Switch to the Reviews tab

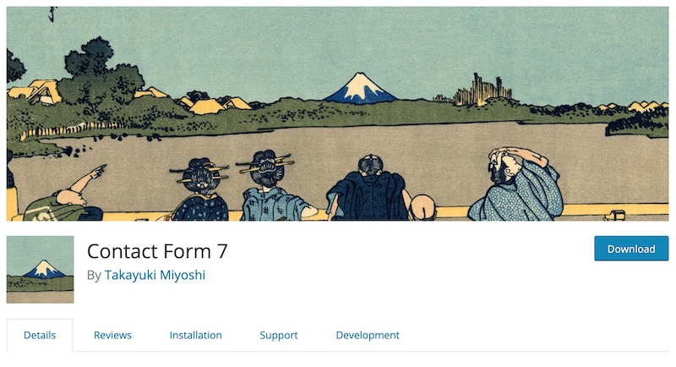point(112,335)
